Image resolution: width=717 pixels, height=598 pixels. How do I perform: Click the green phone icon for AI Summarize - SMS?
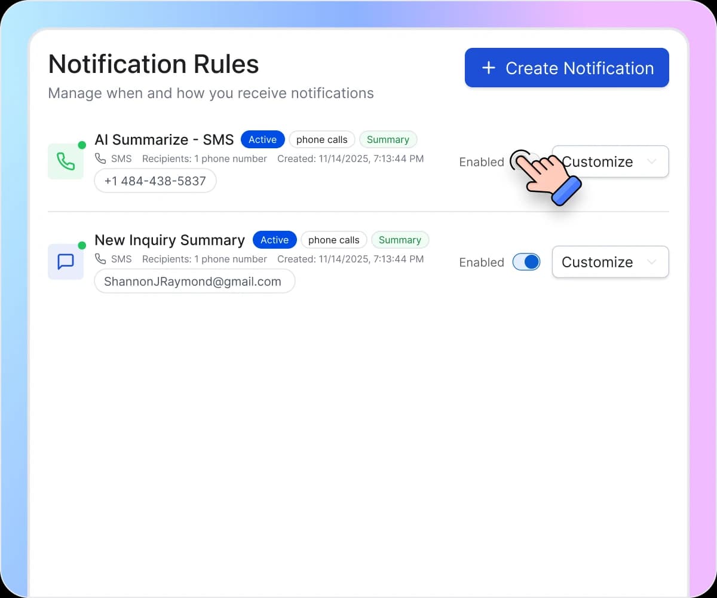coord(66,161)
